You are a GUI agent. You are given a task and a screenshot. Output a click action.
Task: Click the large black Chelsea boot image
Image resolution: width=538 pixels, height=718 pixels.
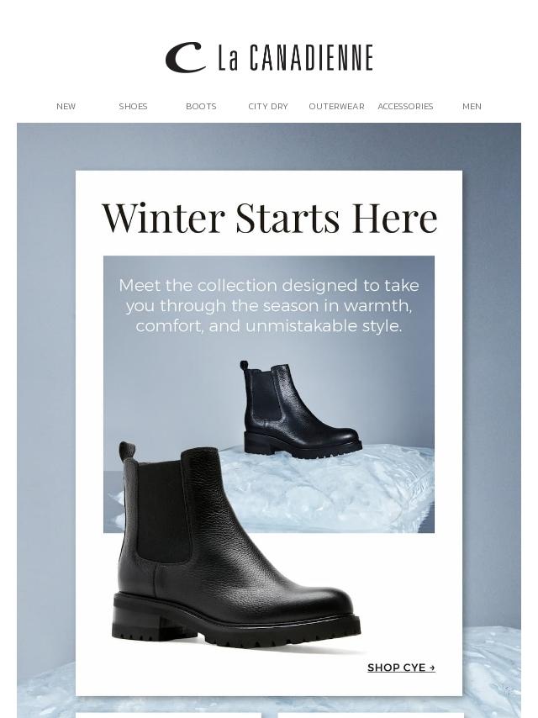[236, 545]
